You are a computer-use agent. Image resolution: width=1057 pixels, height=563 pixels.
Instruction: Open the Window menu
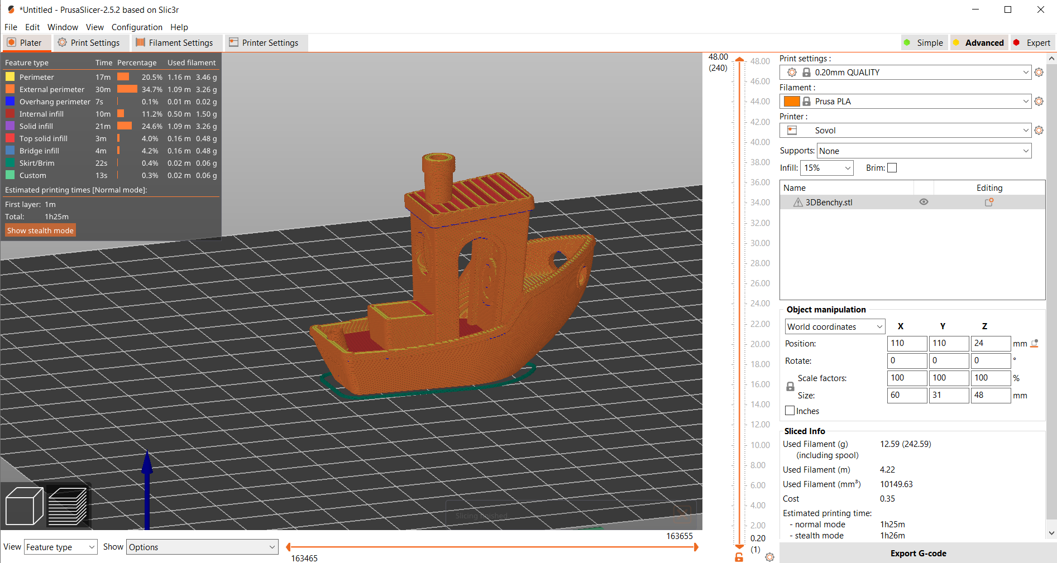click(63, 27)
